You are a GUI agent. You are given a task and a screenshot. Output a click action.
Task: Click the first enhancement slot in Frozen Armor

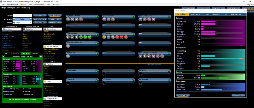(68, 19)
